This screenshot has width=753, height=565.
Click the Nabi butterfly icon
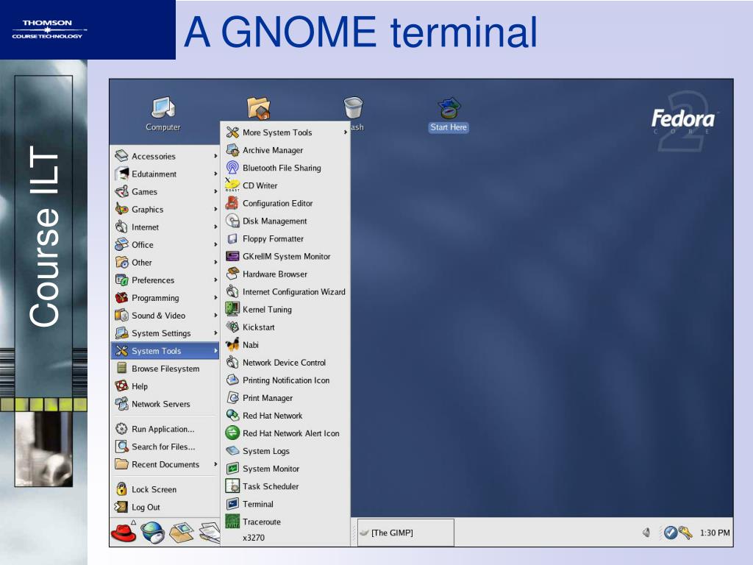click(x=233, y=344)
